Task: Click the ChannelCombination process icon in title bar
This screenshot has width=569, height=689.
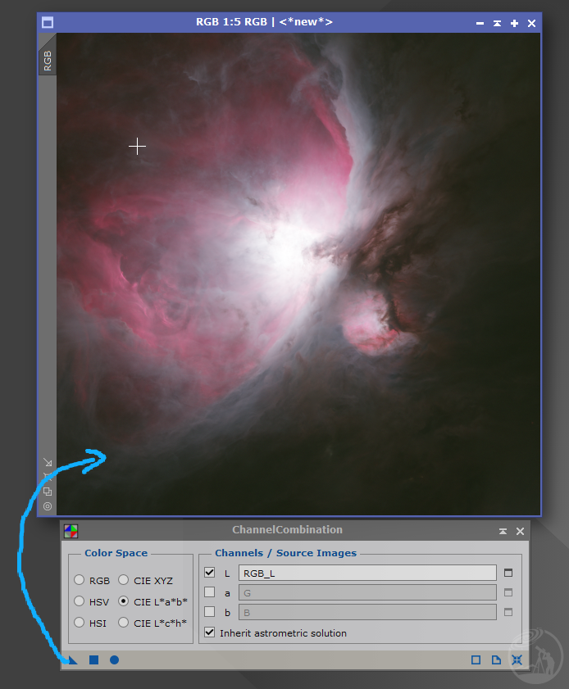Action: 71,531
